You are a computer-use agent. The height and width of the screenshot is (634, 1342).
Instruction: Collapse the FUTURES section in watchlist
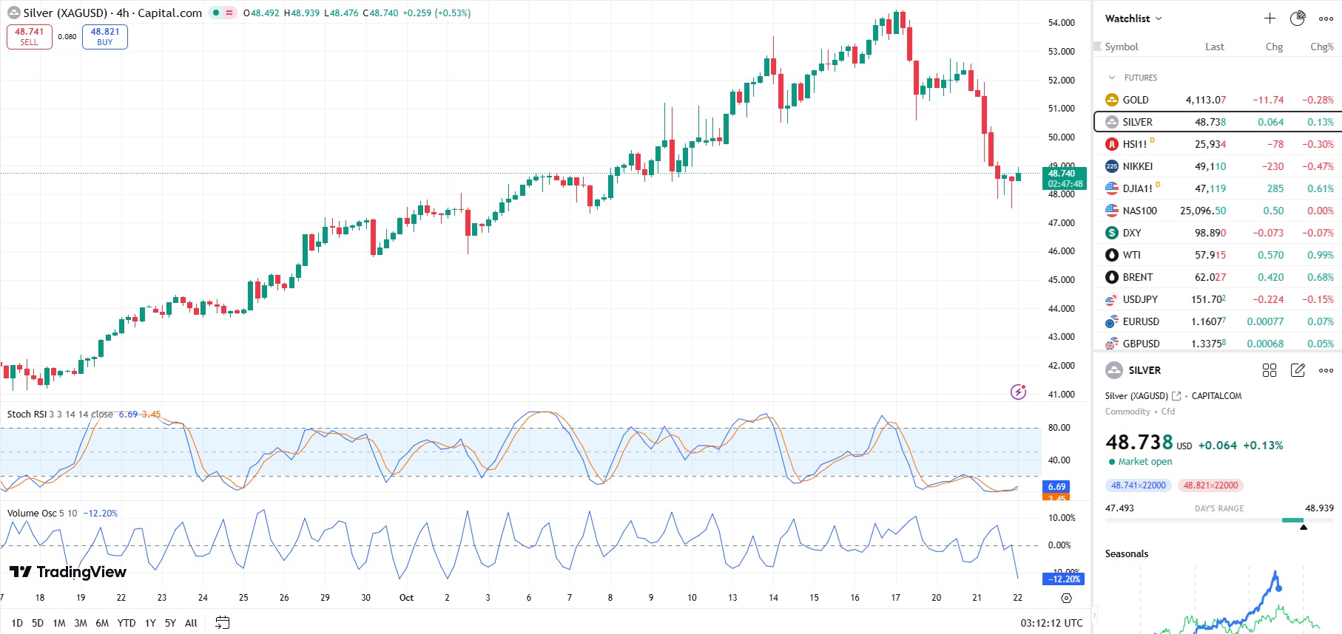(1111, 78)
